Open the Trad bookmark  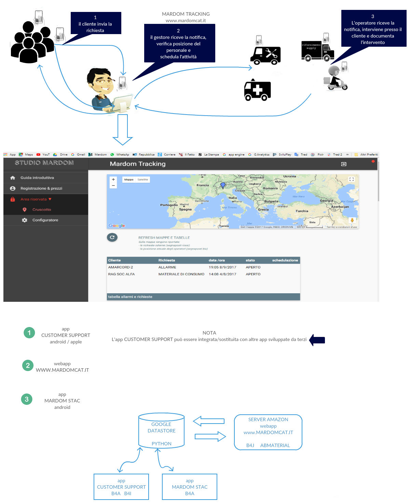(x=301, y=154)
